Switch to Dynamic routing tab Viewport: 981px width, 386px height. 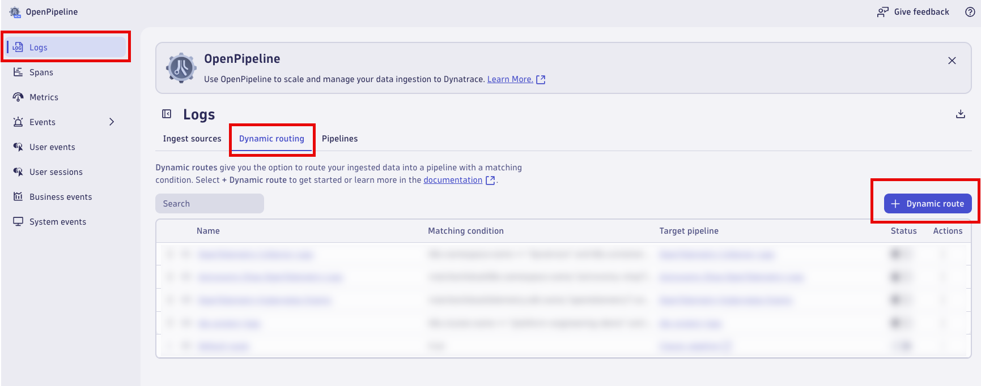coord(271,139)
